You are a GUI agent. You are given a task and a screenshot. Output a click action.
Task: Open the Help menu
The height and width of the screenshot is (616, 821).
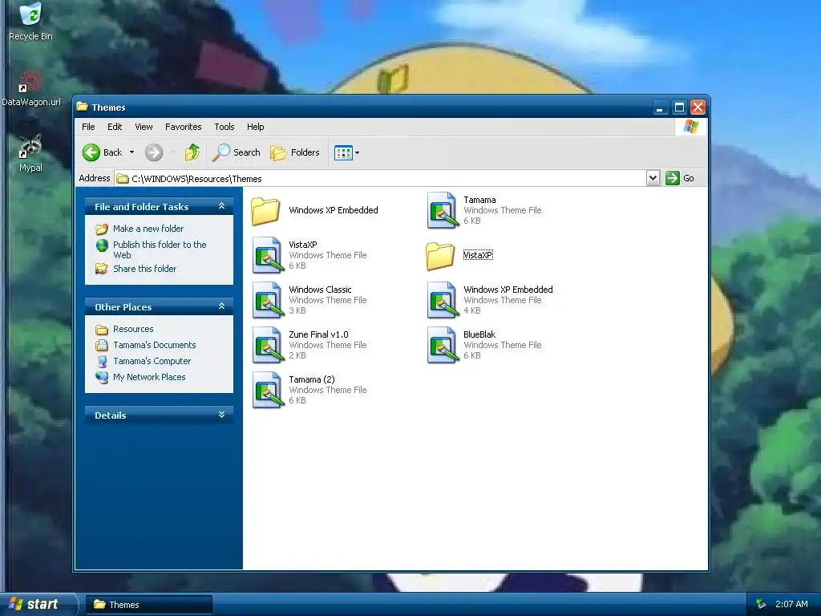(x=256, y=127)
